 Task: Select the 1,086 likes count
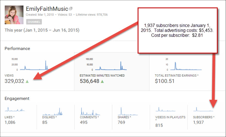point(10,122)
